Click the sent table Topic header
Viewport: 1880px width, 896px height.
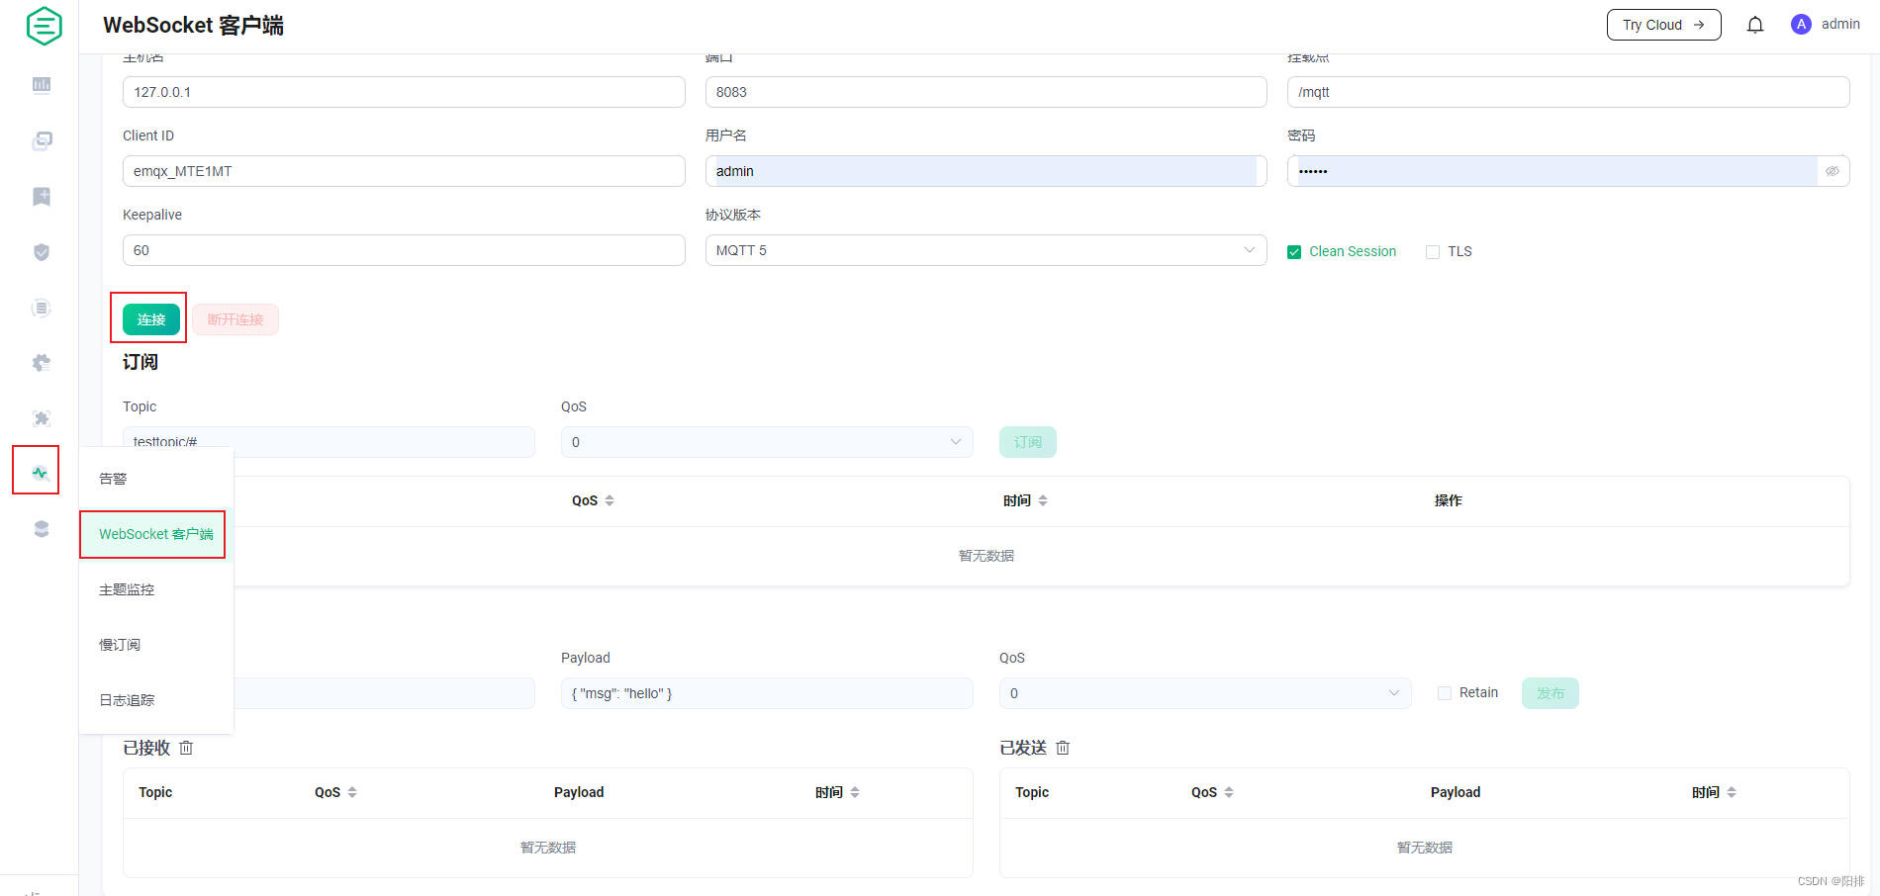pos(1032,792)
